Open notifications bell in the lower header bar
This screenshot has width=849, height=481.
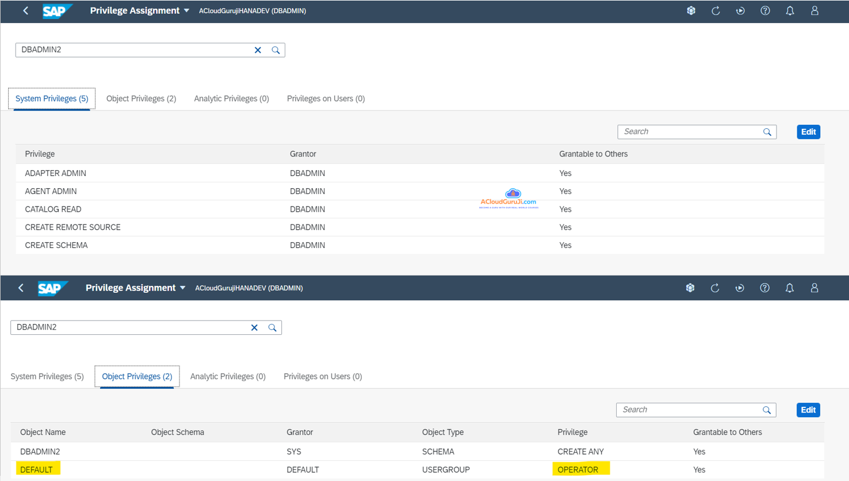(789, 288)
